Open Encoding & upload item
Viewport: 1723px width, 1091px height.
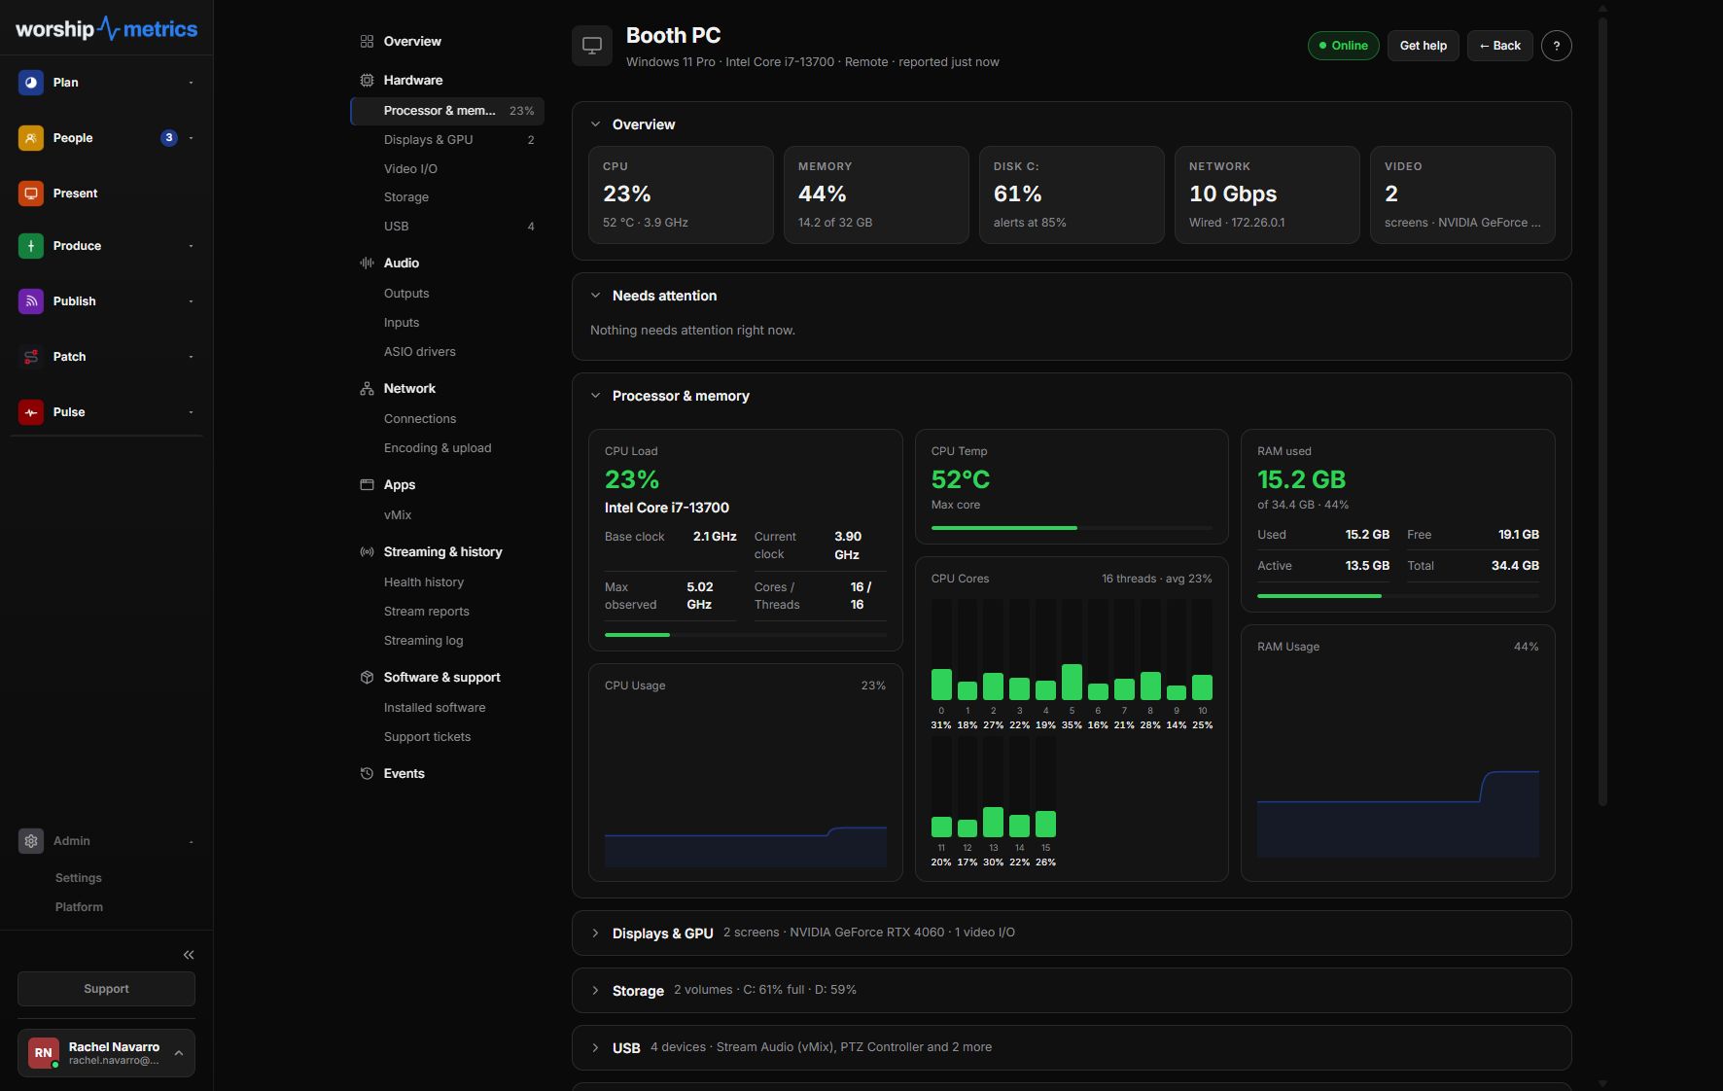(x=447, y=448)
